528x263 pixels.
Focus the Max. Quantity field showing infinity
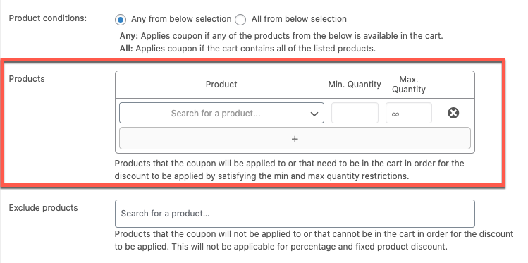point(409,113)
